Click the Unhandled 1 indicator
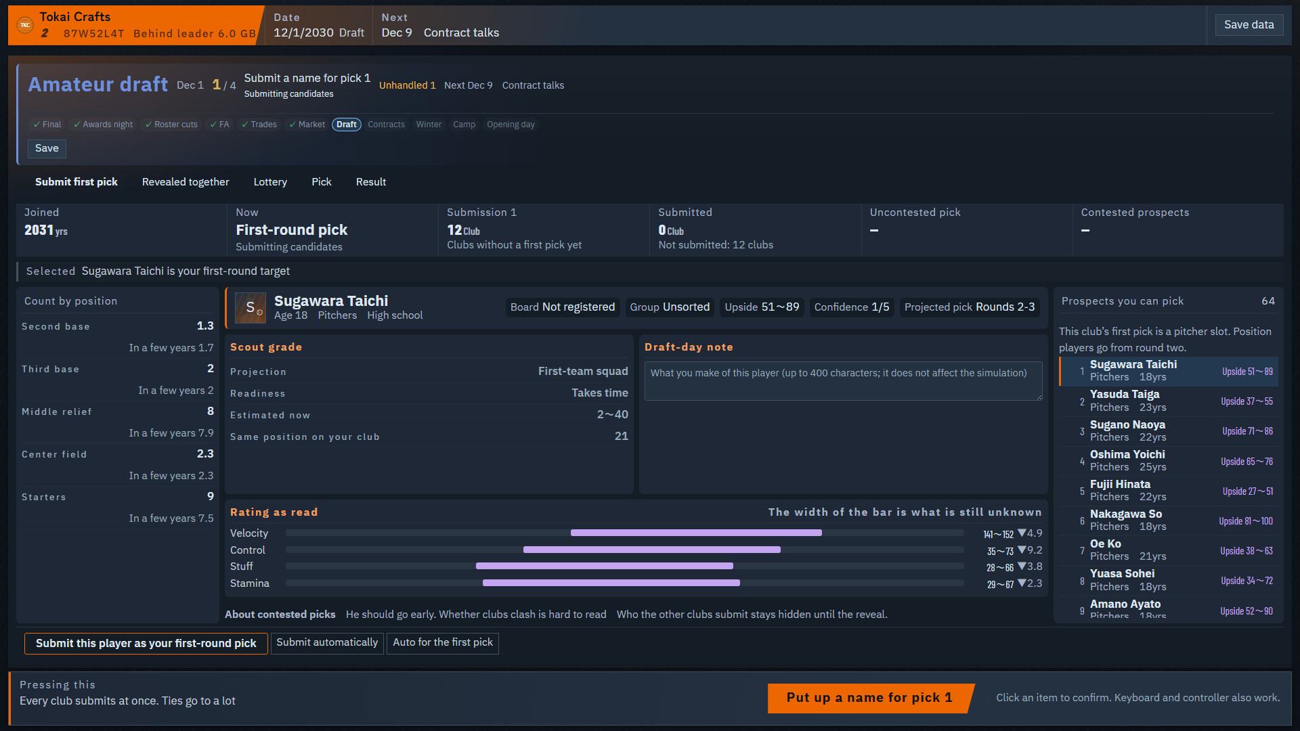The image size is (1300, 731). 407,85
